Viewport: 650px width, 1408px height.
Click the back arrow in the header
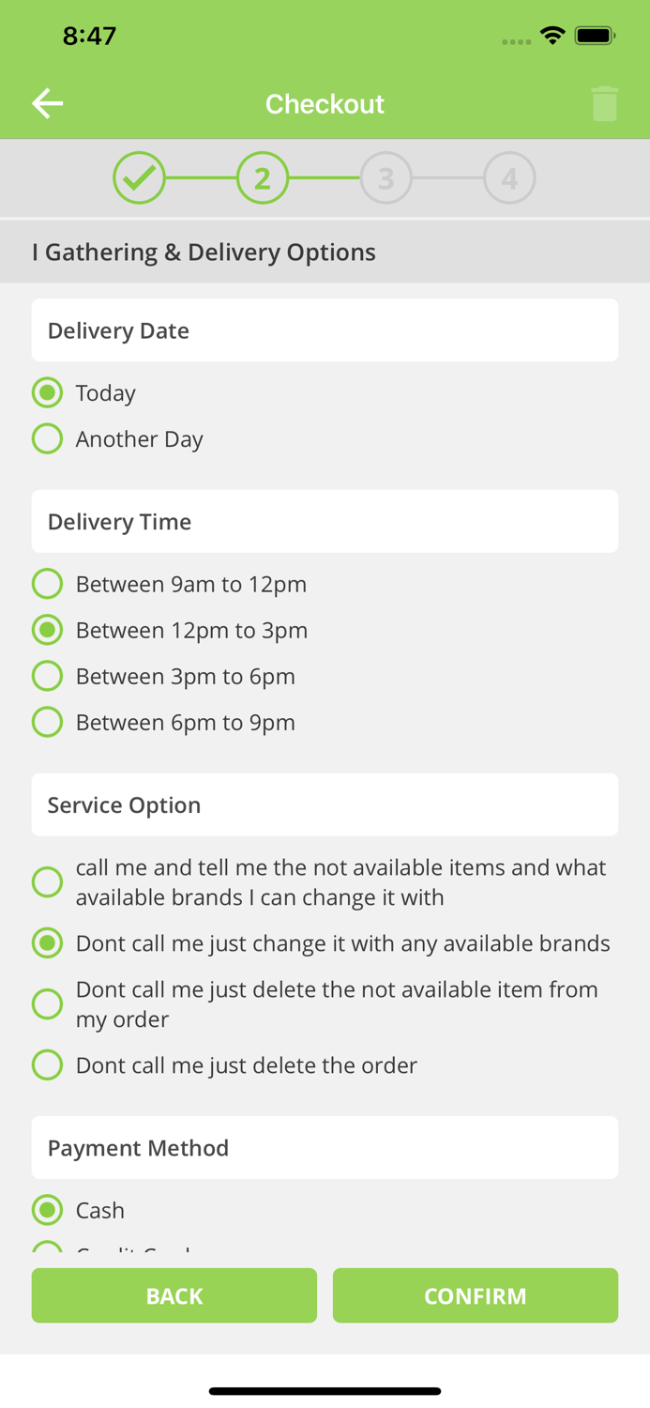[x=46, y=103]
